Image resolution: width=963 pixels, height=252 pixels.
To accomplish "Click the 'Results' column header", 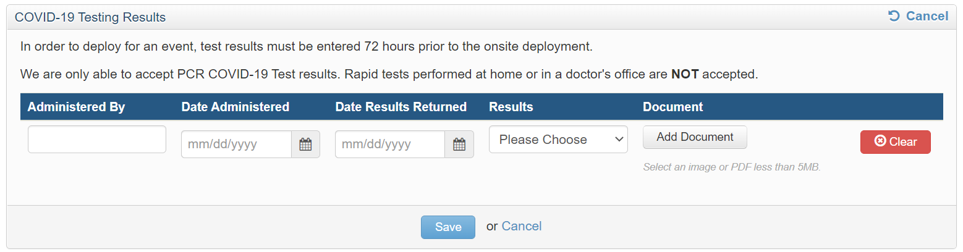I will point(511,107).
